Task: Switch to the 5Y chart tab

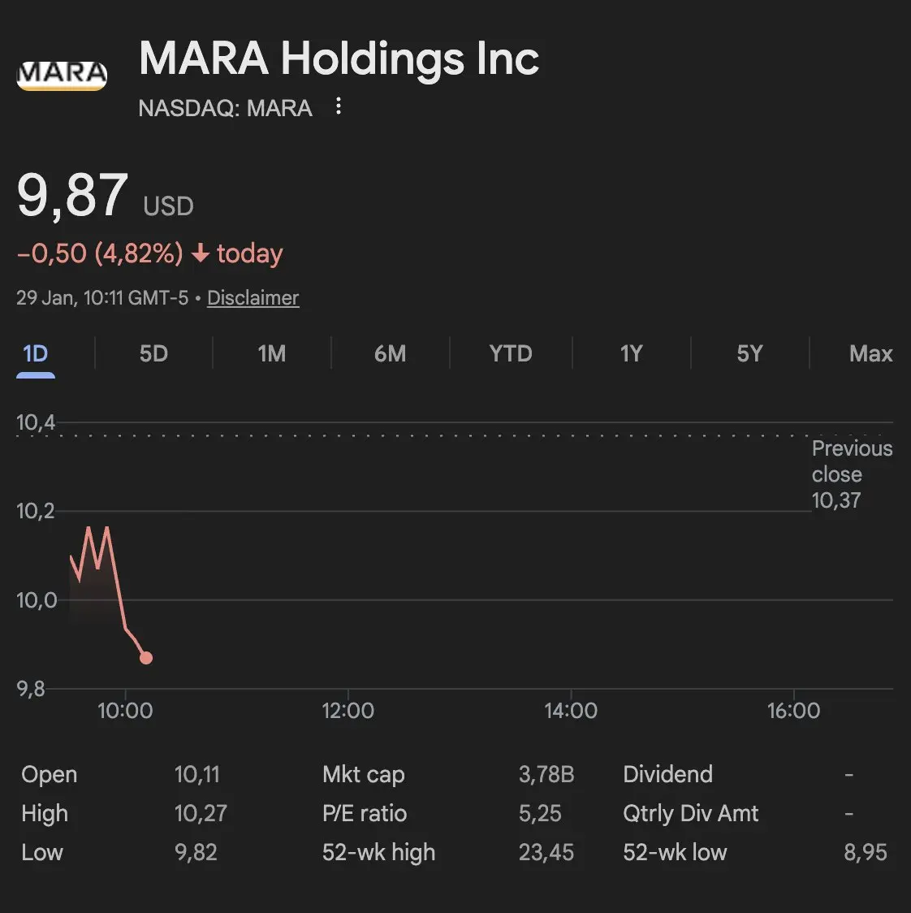Action: click(749, 354)
